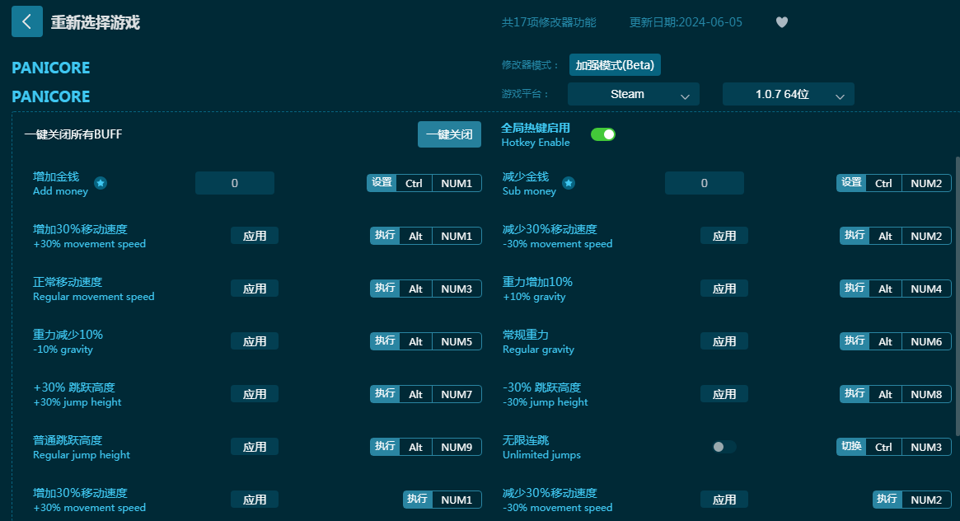Focus the Add money value field
Image resolution: width=960 pixels, height=521 pixels.
tap(235, 183)
